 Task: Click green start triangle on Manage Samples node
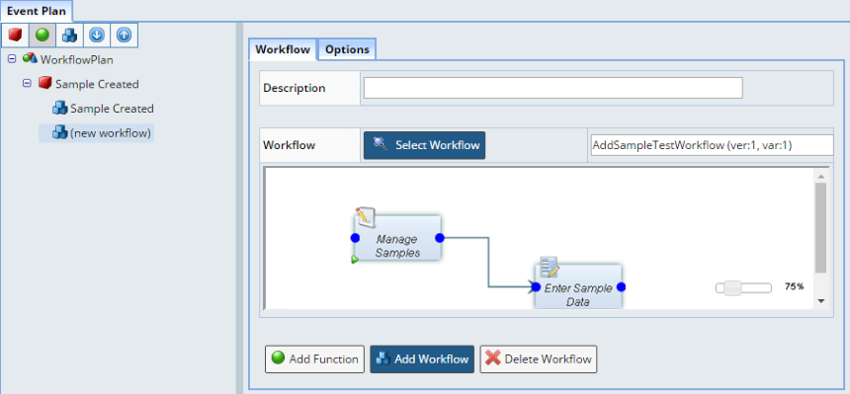[x=355, y=260]
